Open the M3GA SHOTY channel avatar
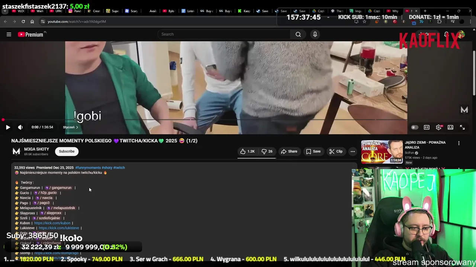Viewport: 476px width, 267px height. pyautogui.click(x=16, y=151)
